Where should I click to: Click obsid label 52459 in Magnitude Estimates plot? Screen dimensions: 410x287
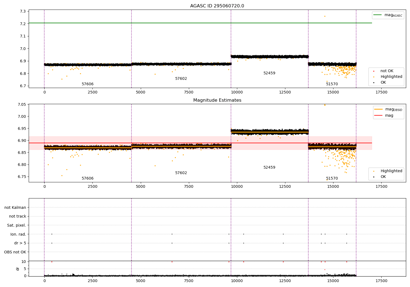pyautogui.click(x=269, y=168)
